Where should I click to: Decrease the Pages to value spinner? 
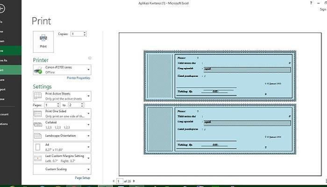coord(82,106)
